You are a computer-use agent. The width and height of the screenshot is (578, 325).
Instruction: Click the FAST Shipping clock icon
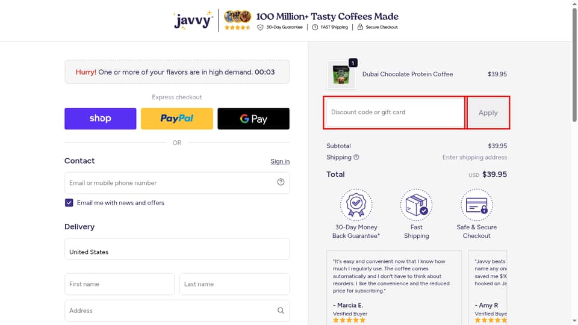coord(315,27)
